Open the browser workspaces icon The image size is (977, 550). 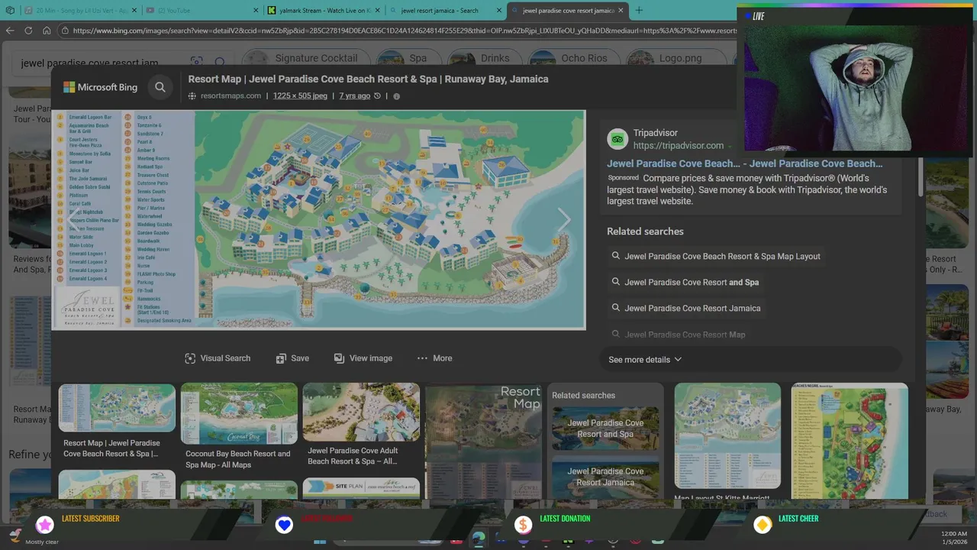(10, 11)
